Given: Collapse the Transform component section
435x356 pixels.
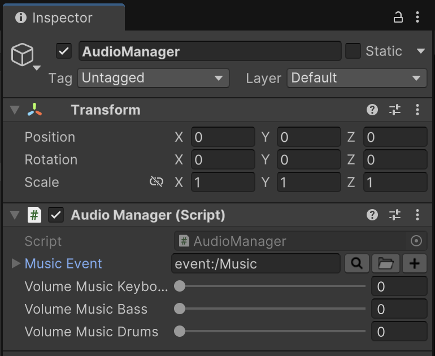Looking at the screenshot, I should [15, 110].
